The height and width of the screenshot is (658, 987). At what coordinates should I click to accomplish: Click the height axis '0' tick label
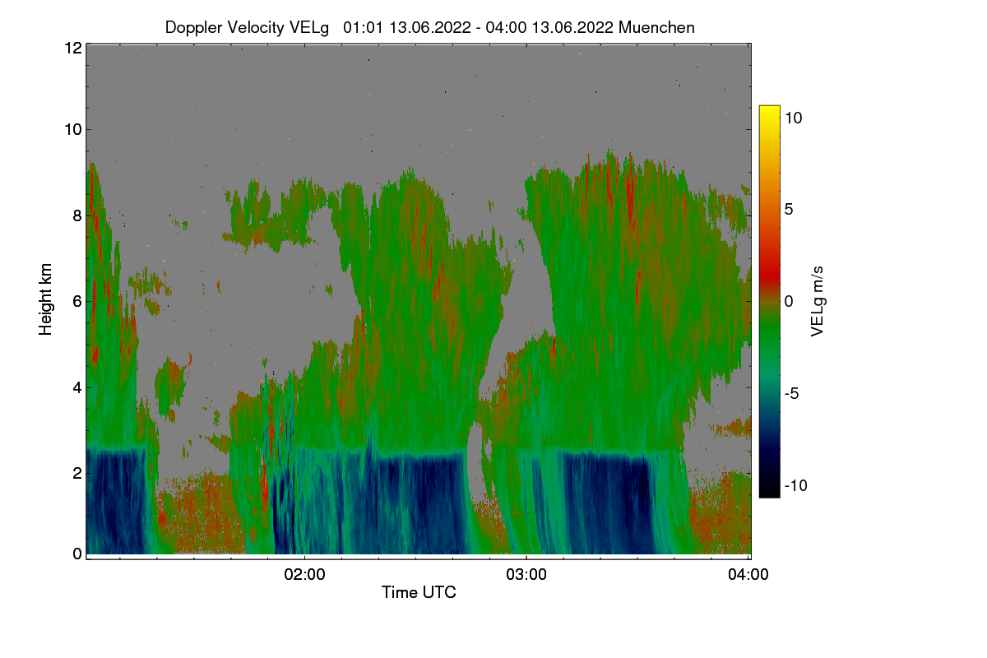click(77, 554)
